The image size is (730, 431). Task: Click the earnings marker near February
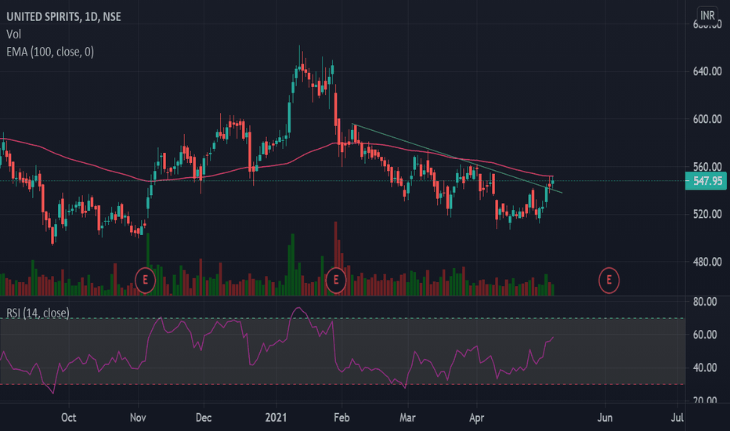[x=336, y=280]
